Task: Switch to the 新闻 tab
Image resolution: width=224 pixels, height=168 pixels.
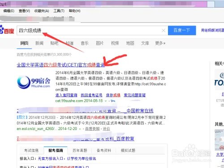Action: pos(39,43)
